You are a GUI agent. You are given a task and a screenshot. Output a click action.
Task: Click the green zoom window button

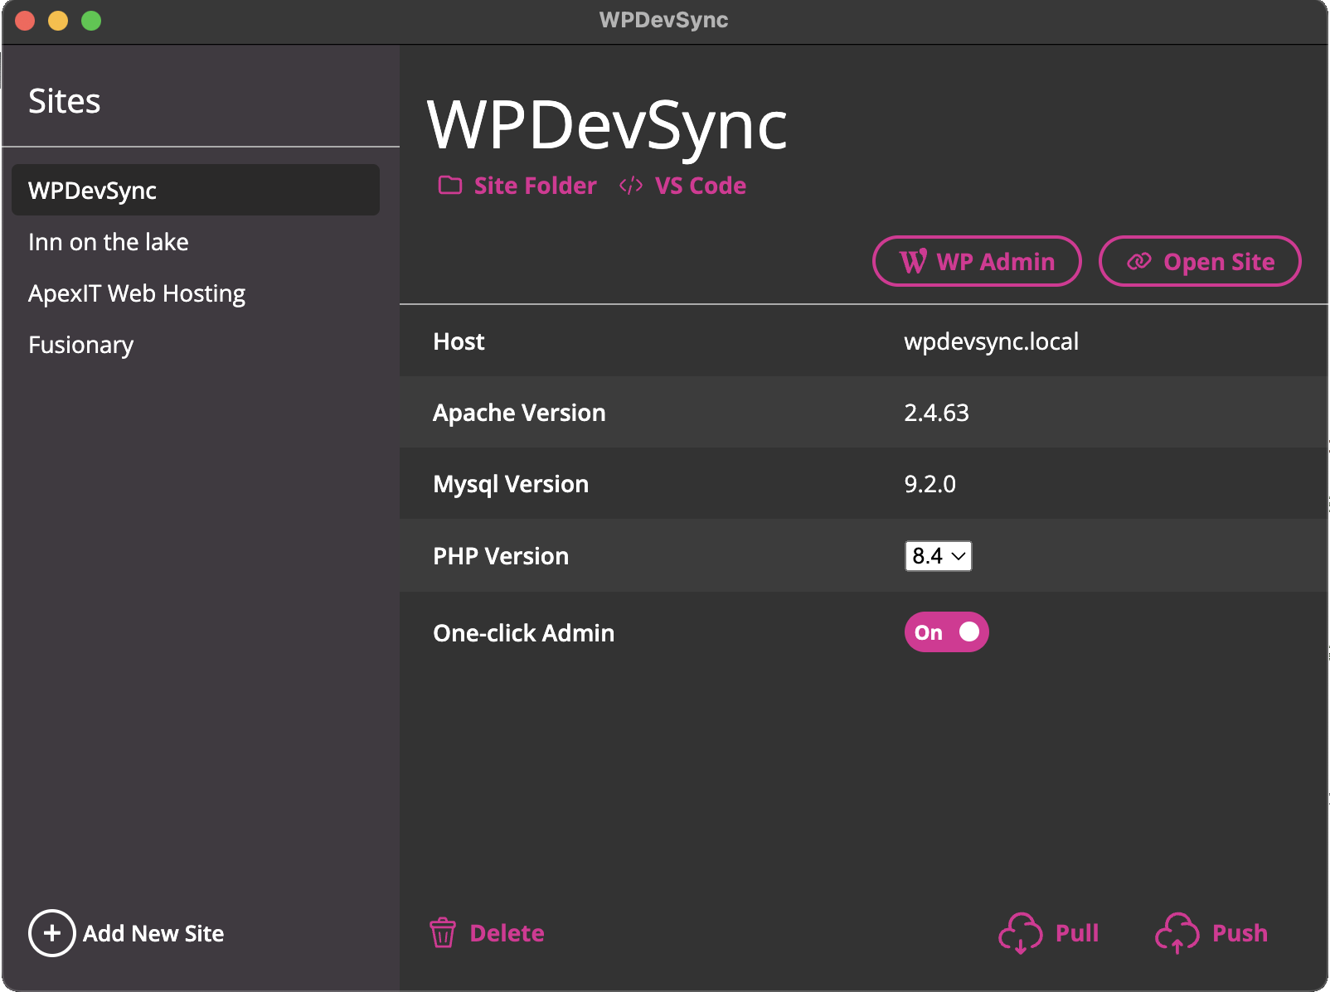pyautogui.click(x=91, y=21)
